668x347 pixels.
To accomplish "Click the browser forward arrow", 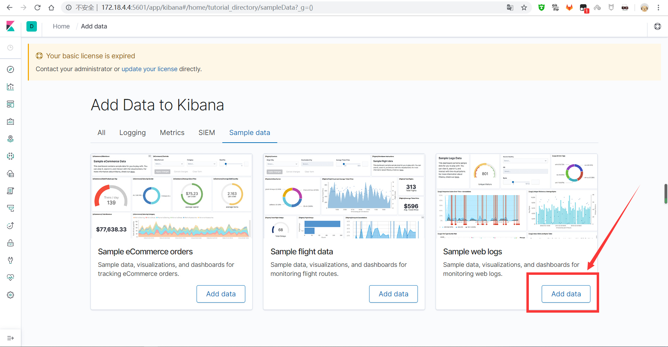I will 24,8.
